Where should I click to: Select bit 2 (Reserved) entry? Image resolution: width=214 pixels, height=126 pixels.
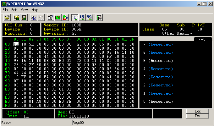tap(158, 85)
